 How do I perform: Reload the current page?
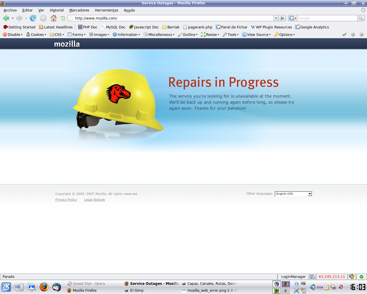tap(33, 18)
